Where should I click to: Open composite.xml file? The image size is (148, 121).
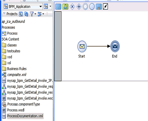17,75
